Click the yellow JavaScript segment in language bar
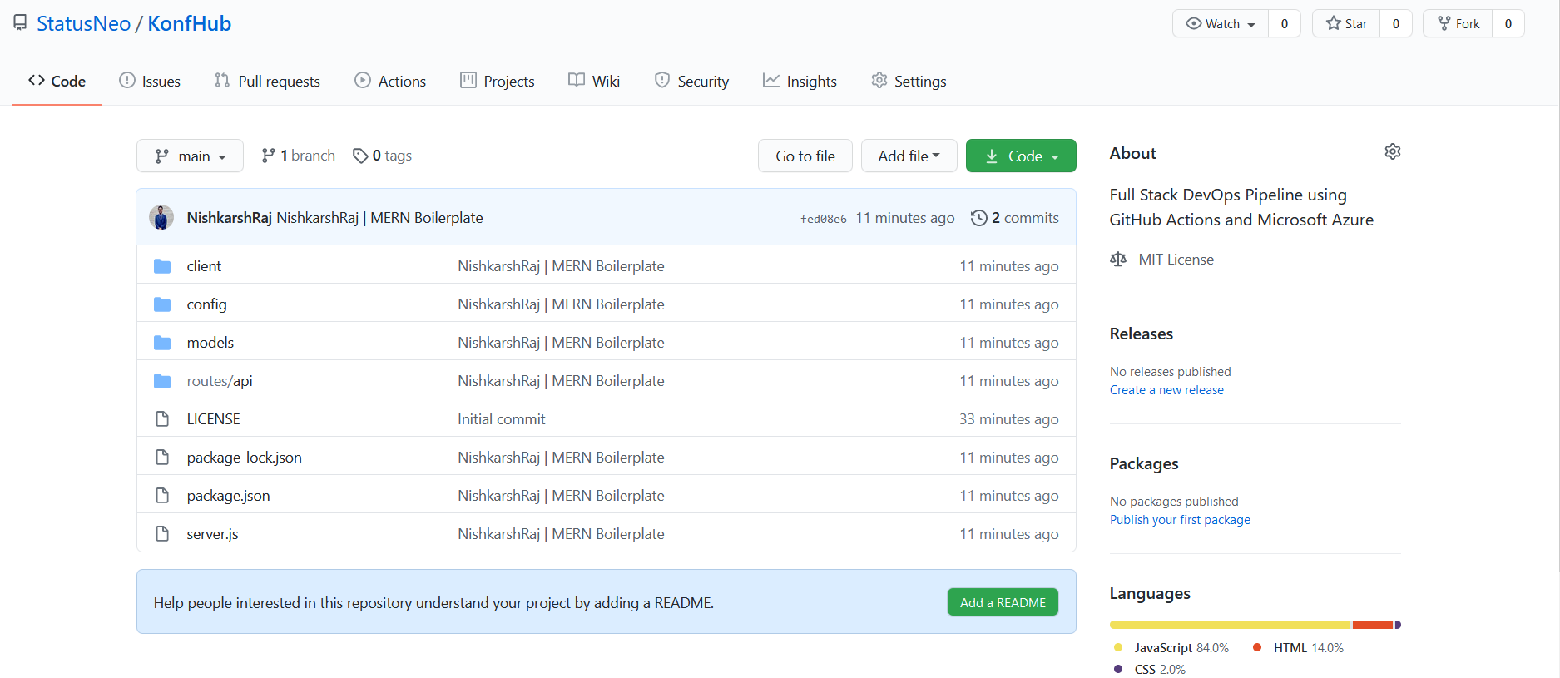 point(1231,625)
